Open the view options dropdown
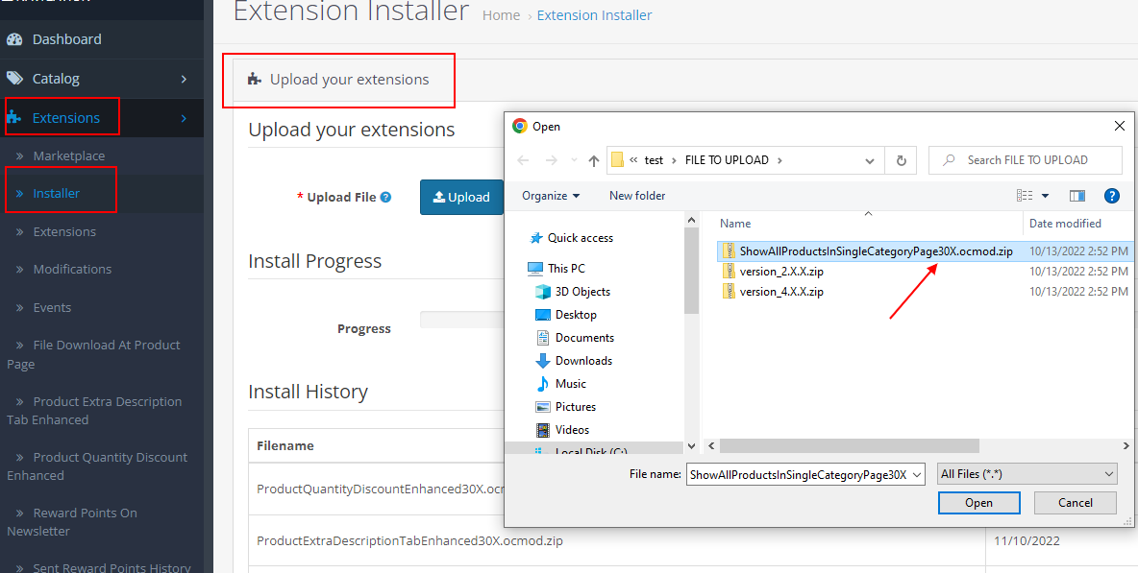This screenshot has height=573, width=1138. [x=1045, y=196]
